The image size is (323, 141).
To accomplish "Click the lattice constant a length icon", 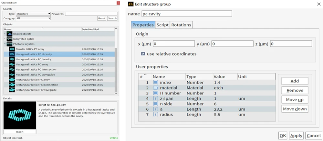I will click(156, 109).
